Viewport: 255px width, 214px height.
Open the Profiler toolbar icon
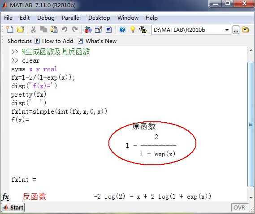click(x=108, y=30)
